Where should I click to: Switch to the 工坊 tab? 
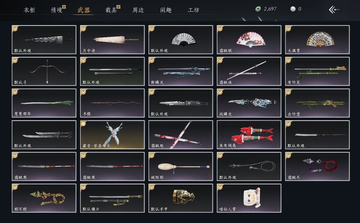coord(193,10)
